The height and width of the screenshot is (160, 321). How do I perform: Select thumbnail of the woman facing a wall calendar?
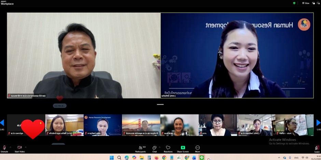(x=294, y=125)
